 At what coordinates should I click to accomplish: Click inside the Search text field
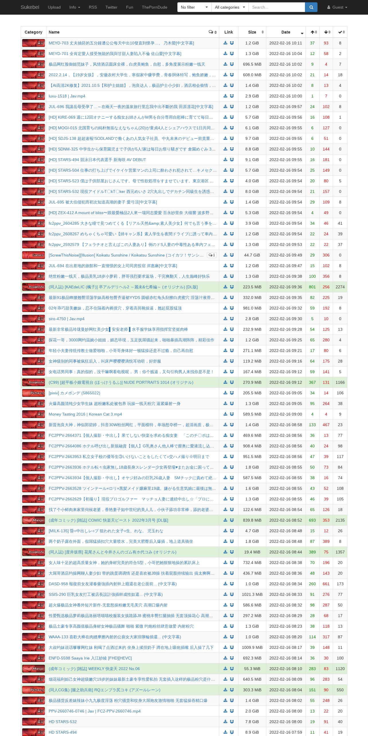277,7
